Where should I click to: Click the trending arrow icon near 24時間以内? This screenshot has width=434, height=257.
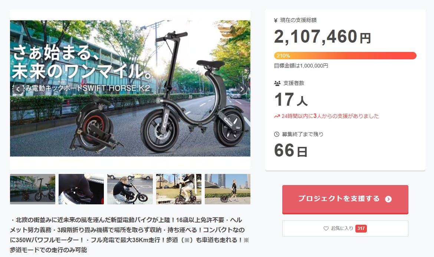(277, 116)
